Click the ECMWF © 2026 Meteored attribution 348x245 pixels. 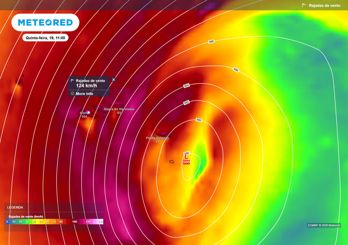[324, 225]
